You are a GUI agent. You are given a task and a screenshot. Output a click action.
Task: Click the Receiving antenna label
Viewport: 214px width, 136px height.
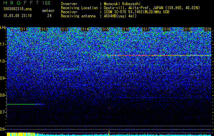(78, 16)
